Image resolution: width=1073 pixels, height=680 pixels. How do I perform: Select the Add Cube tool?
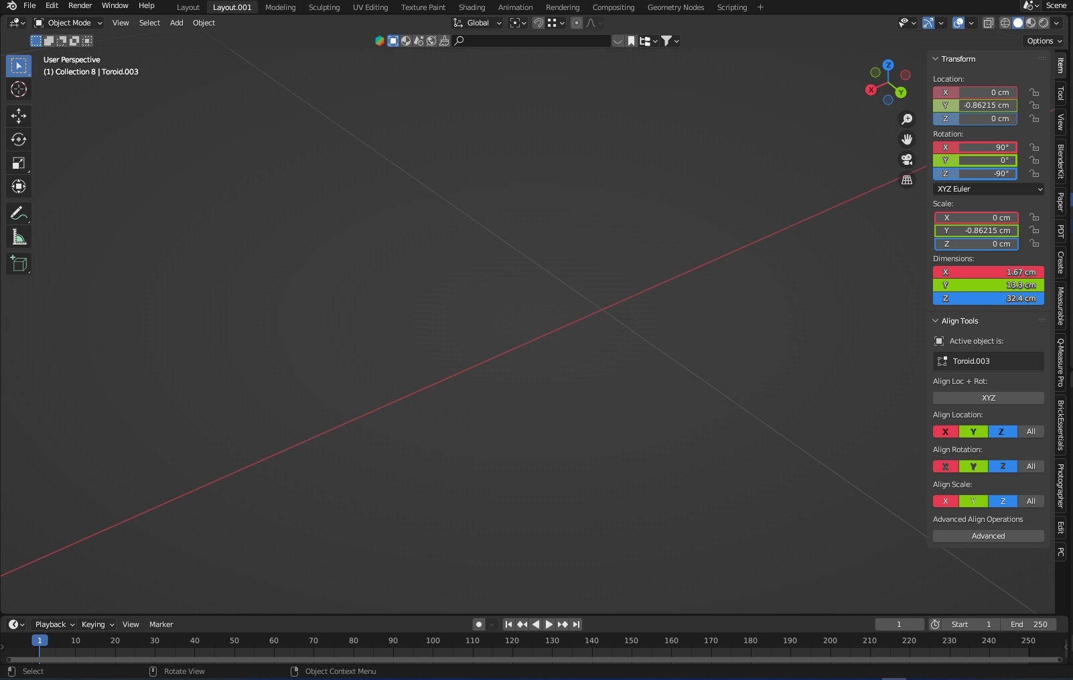point(19,264)
